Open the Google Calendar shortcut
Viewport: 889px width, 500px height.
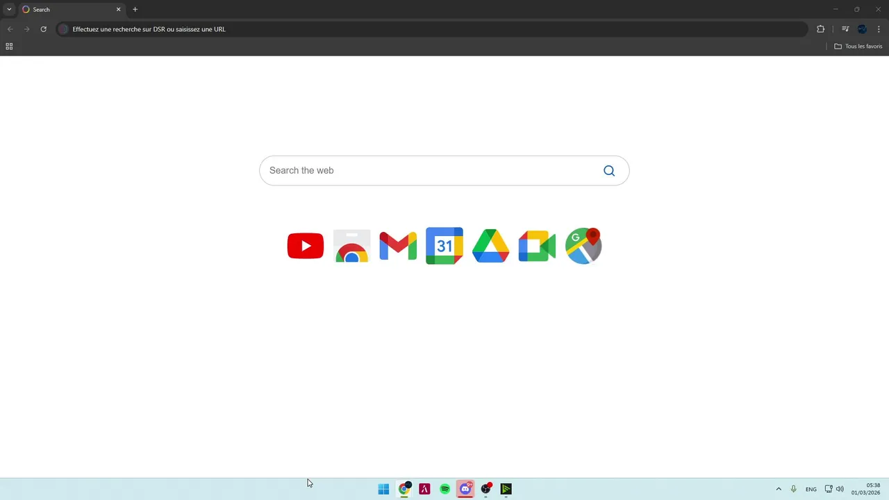(x=444, y=246)
